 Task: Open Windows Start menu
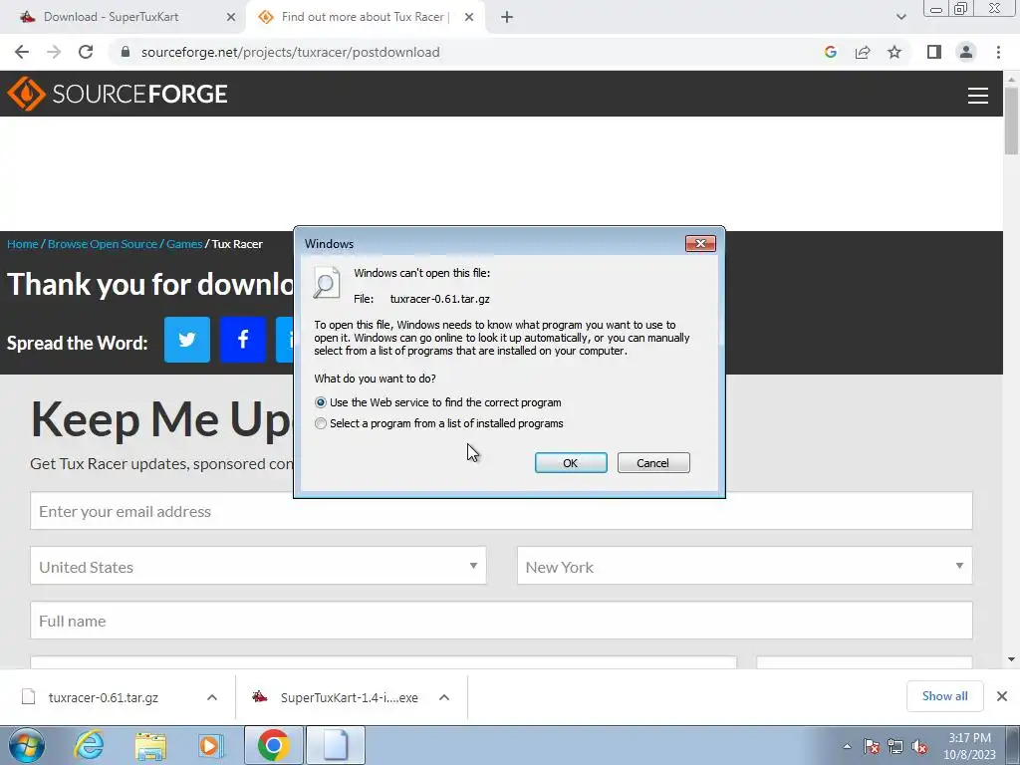(x=27, y=745)
